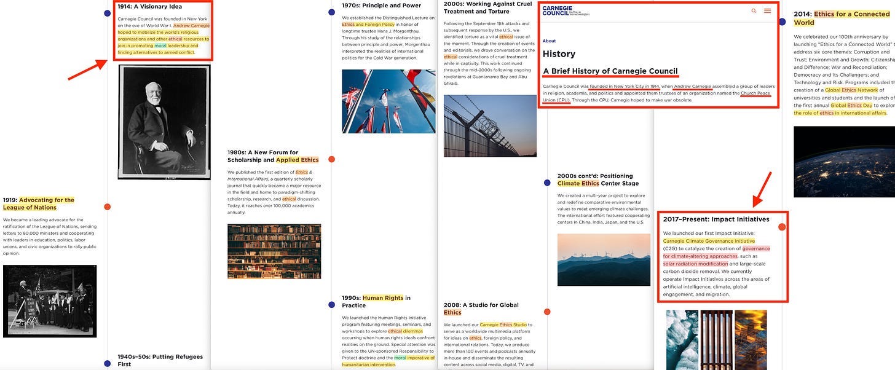Click highlighted 'Global Ethics Day' text
Screen dimensions: 895x370
[851, 105]
